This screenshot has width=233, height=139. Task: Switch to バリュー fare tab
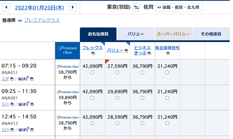tap(136, 34)
